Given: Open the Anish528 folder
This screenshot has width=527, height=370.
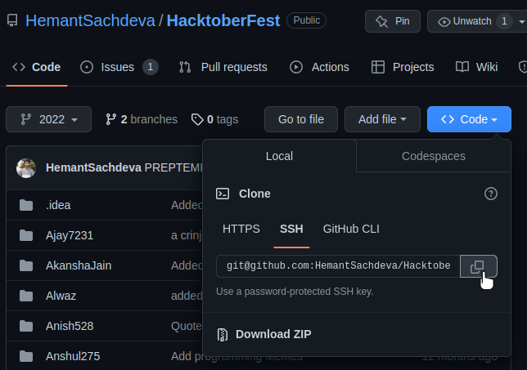Looking at the screenshot, I should 70,326.
